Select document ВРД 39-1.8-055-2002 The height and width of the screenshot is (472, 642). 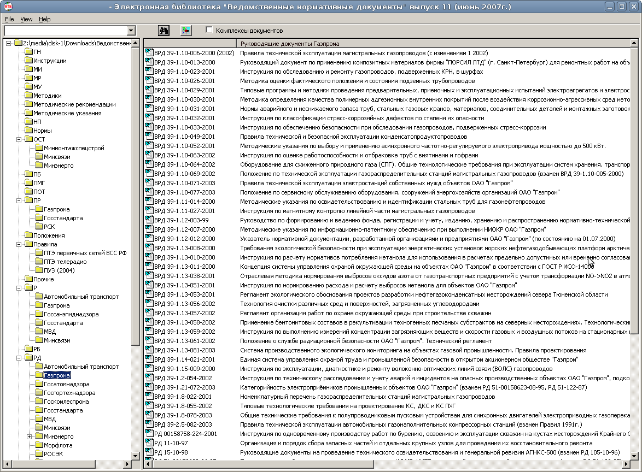(183, 406)
